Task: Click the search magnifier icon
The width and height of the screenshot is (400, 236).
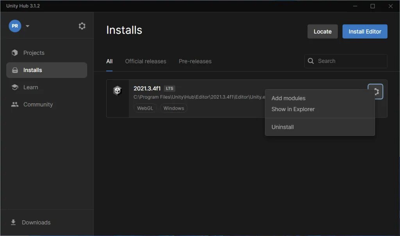Action: tap(311, 61)
